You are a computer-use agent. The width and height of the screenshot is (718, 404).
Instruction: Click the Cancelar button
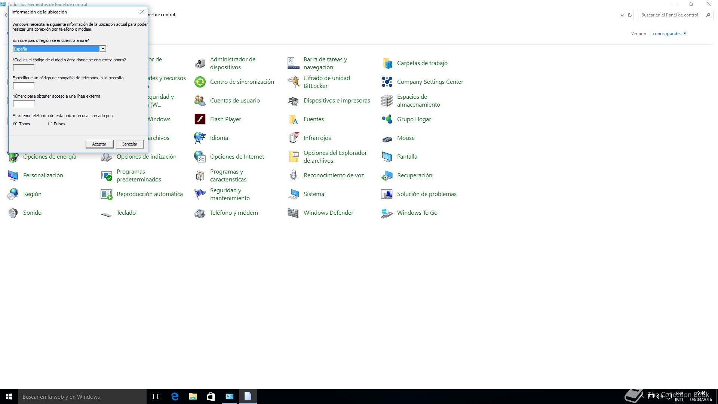pos(129,144)
